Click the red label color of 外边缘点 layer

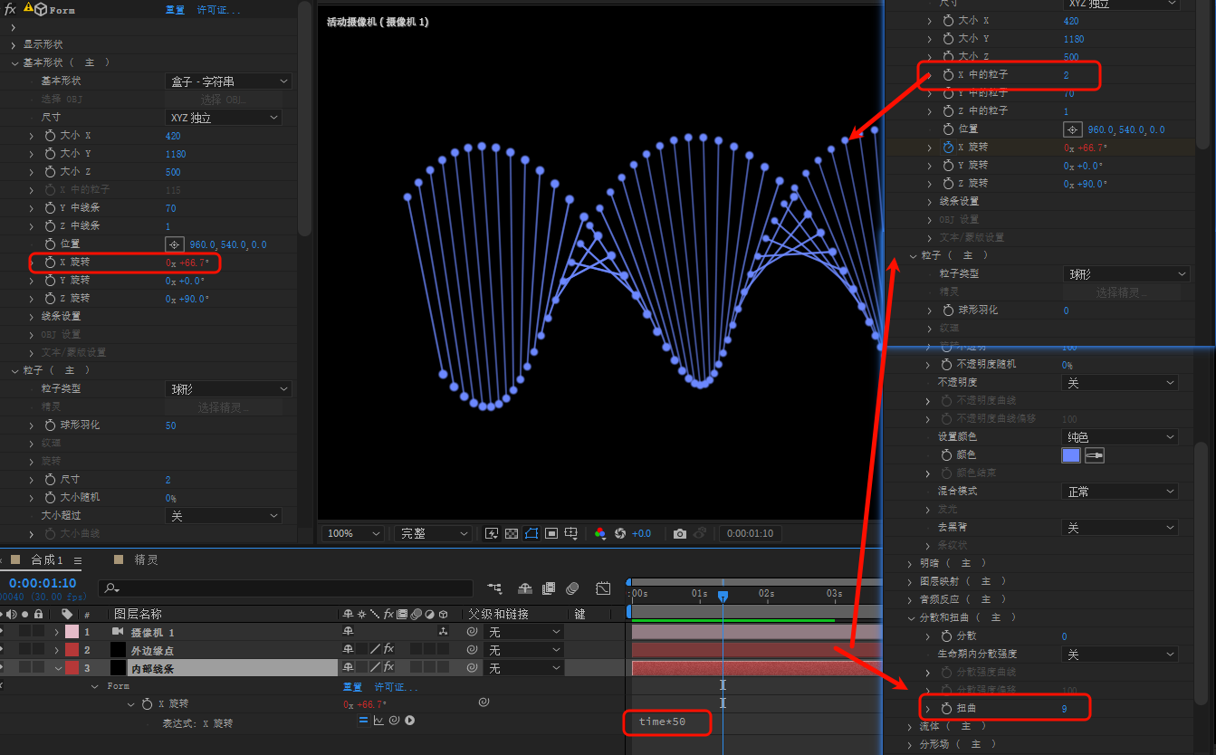(x=72, y=650)
